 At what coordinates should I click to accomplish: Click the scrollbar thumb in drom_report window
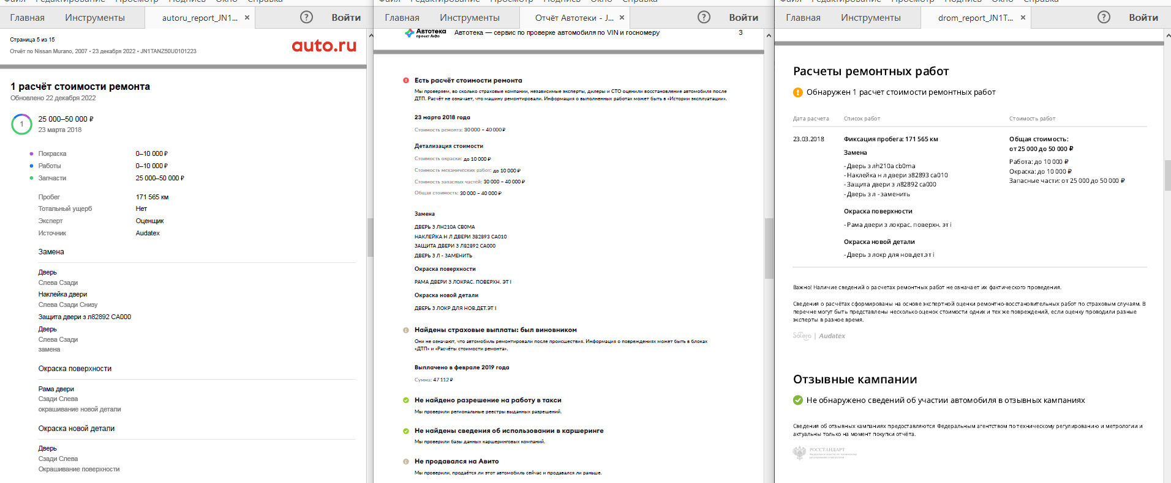click(1167, 176)
